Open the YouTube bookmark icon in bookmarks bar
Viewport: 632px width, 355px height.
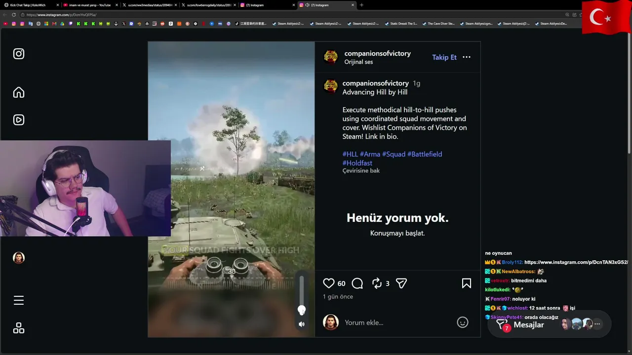6,24
